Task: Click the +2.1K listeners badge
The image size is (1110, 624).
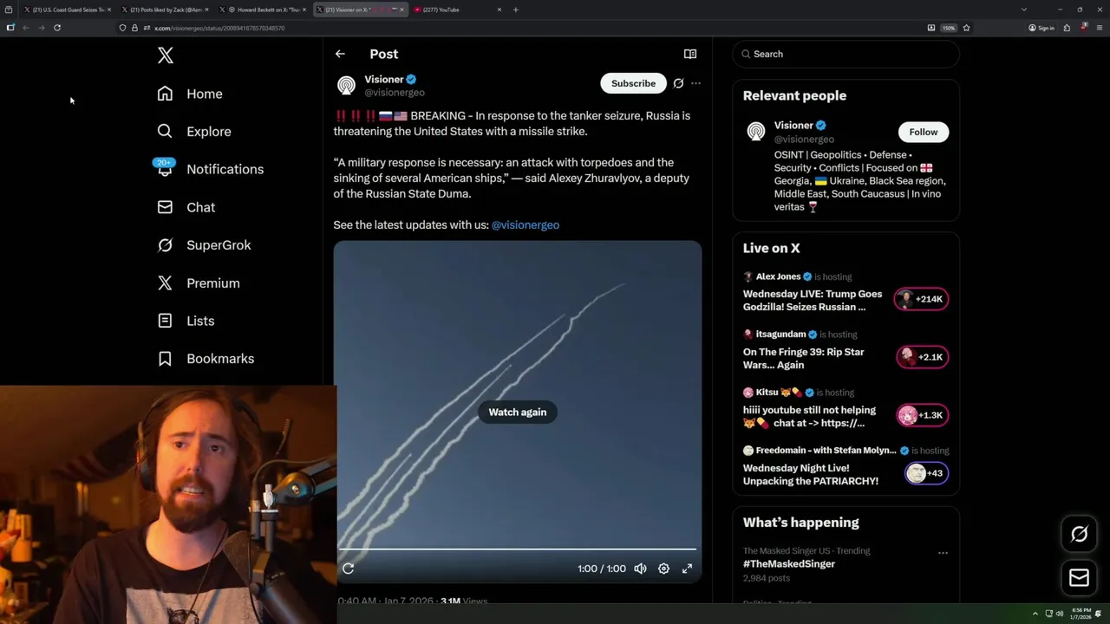Action: 922,357
